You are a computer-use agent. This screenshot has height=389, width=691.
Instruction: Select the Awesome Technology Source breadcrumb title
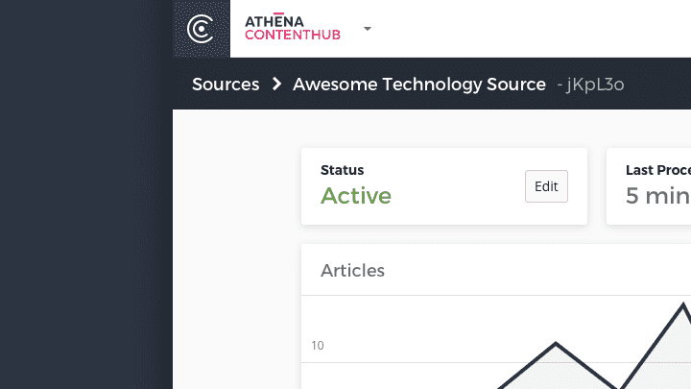point(419,85)
